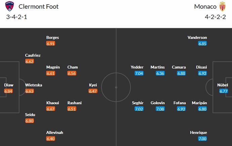Screen dimensions: 232x146
Task: Select Clermont's 3-4-2-1 formation label
Action: click(x=16, y=17)
